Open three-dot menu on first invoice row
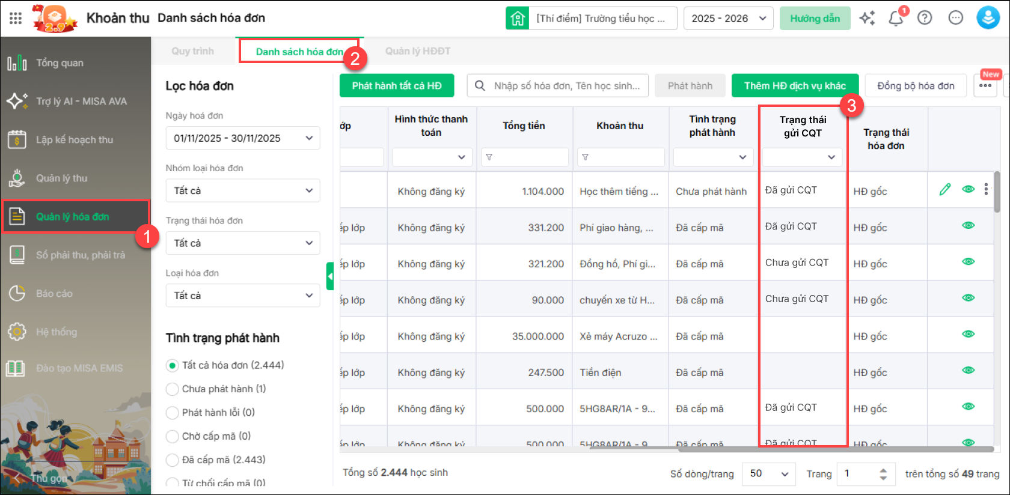1010x495 pixels. (986, 190)
